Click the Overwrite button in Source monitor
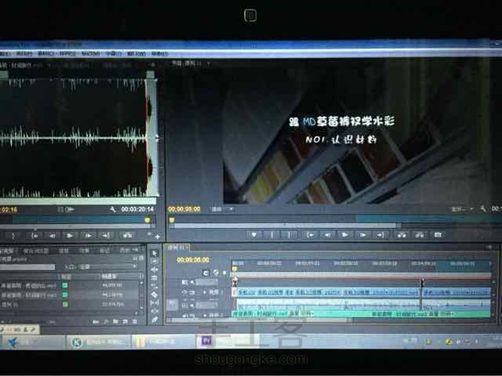502x376 pixels. pos(127,236)
